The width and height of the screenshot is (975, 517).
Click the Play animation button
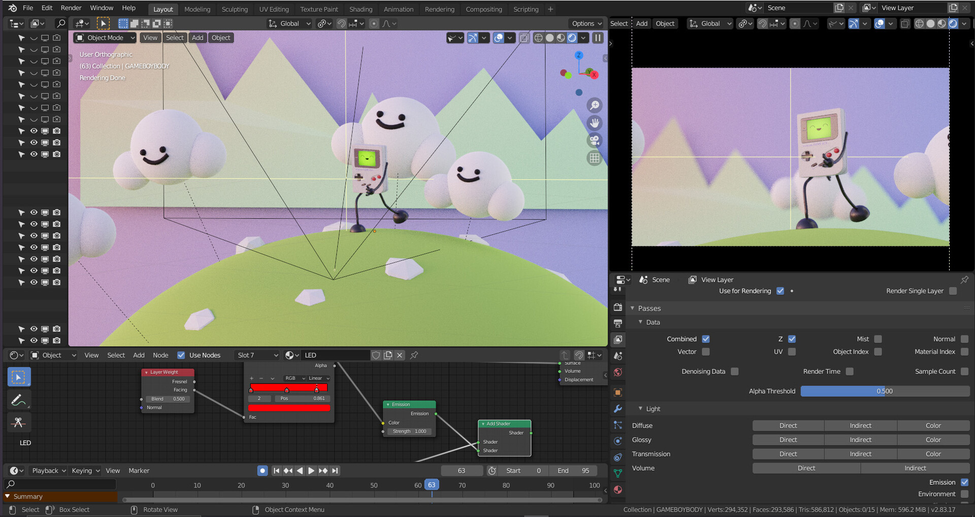[x=311, y=471]
